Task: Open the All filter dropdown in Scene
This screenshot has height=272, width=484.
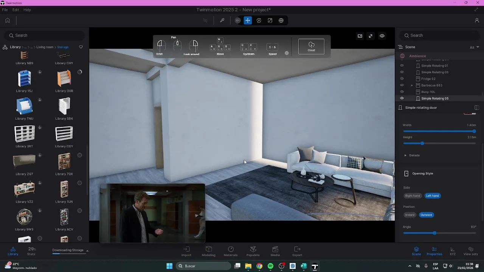Action: [475, 47]
